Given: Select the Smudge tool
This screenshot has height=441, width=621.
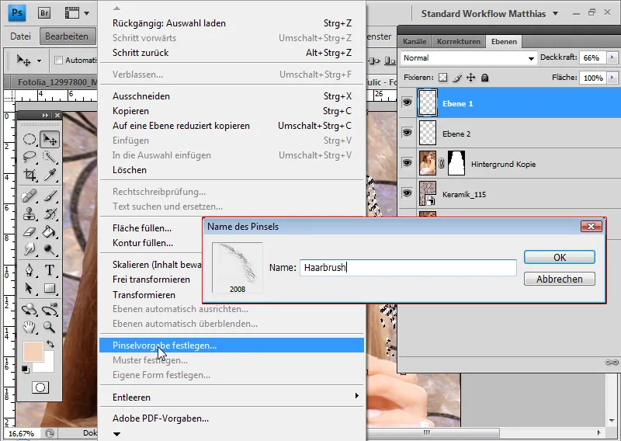Looking at the screenshot, I should click(x=29, y=249).
